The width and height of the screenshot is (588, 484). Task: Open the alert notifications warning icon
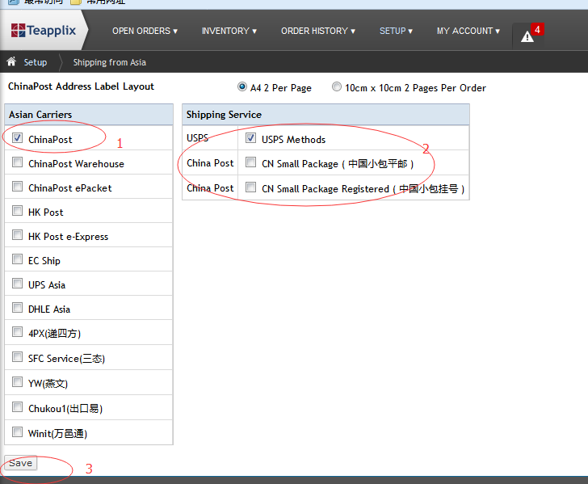(527, 37)
